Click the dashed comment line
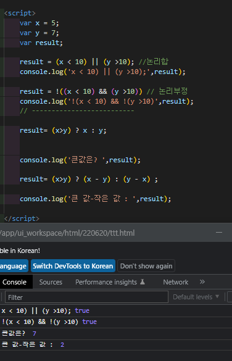This screenshot has height=361, width=232. (77, 111)
